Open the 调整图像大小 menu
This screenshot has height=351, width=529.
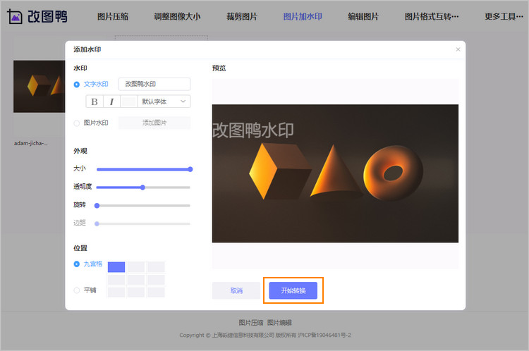click(177, 16)
